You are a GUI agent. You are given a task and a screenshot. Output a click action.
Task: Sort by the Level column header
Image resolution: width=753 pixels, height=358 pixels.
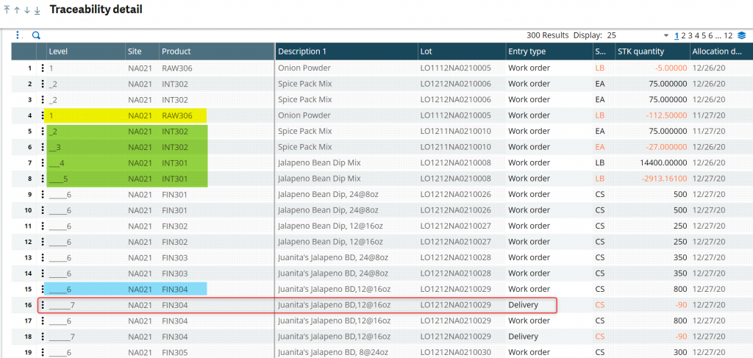tap(59, 51)
